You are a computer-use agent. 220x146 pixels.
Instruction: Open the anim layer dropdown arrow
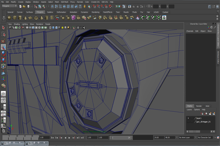click(x=177, y=138)
